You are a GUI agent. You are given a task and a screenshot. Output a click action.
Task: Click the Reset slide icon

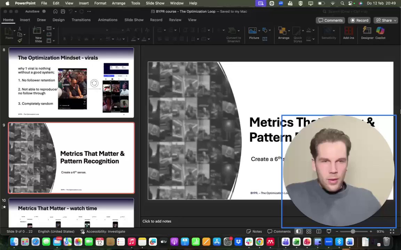click(x=49, y=34)
